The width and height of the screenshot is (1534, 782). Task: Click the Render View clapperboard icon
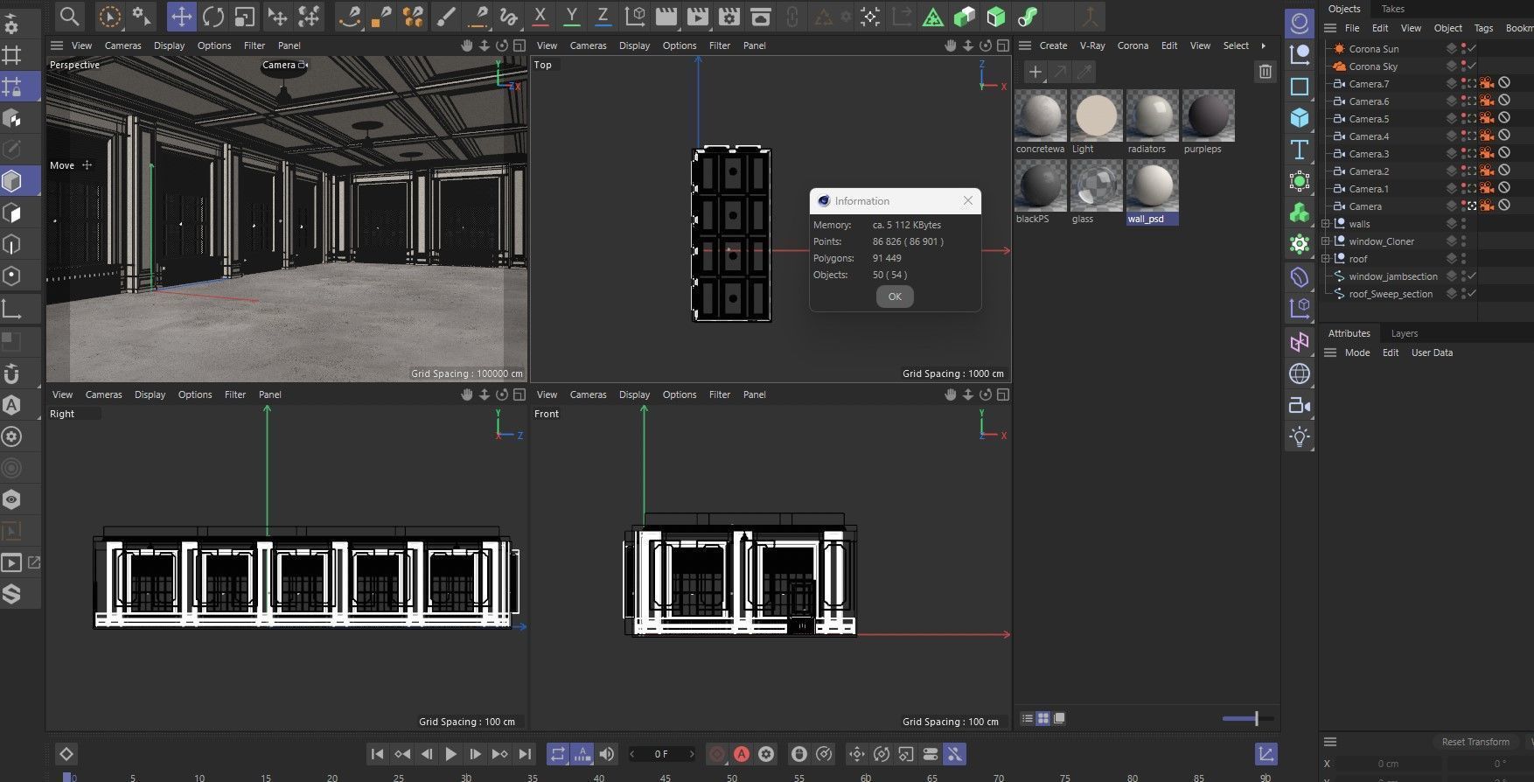point(666,16)
